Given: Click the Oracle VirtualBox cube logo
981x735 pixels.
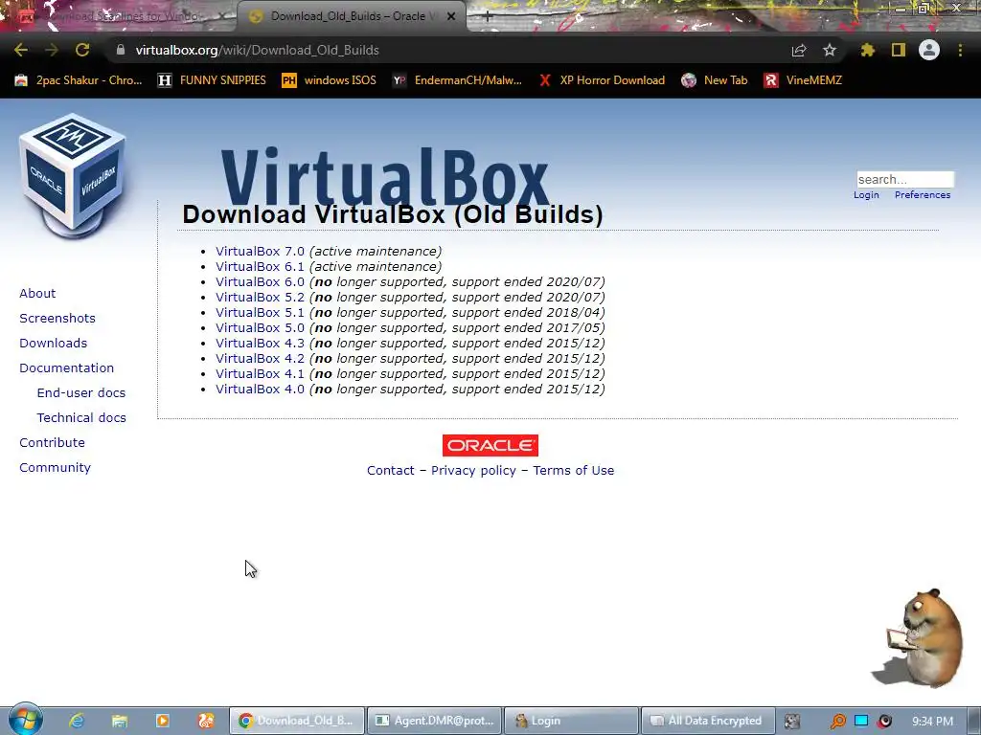Looking at the screenshot, I should [x=73, y=176].
